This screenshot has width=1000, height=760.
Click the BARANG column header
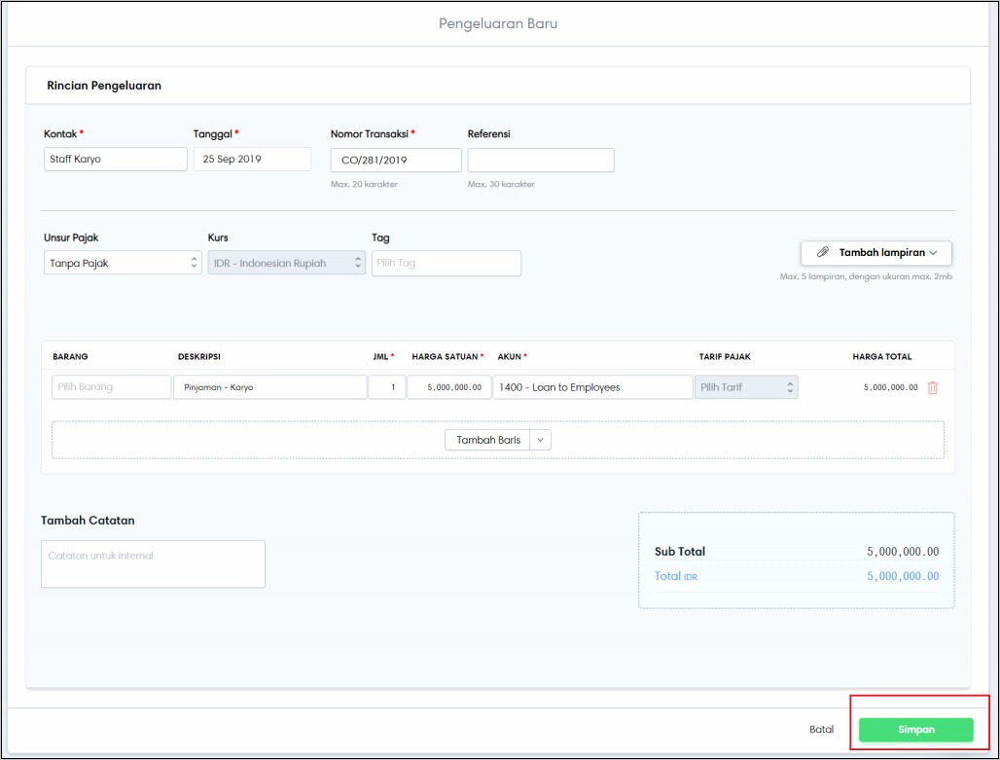(x=70, y=357)
